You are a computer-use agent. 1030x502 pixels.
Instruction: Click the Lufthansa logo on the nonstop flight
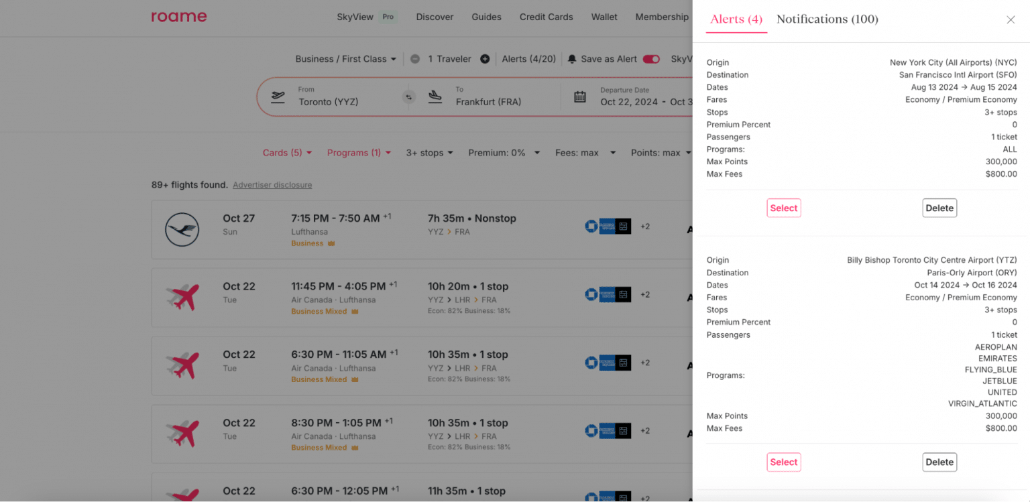pos(181,229)
